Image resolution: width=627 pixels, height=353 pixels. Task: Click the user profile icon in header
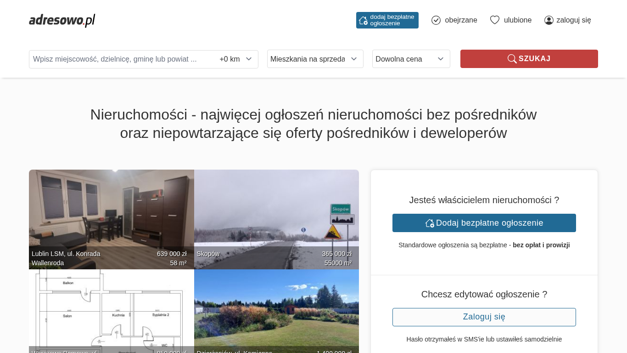click(549, 20)
